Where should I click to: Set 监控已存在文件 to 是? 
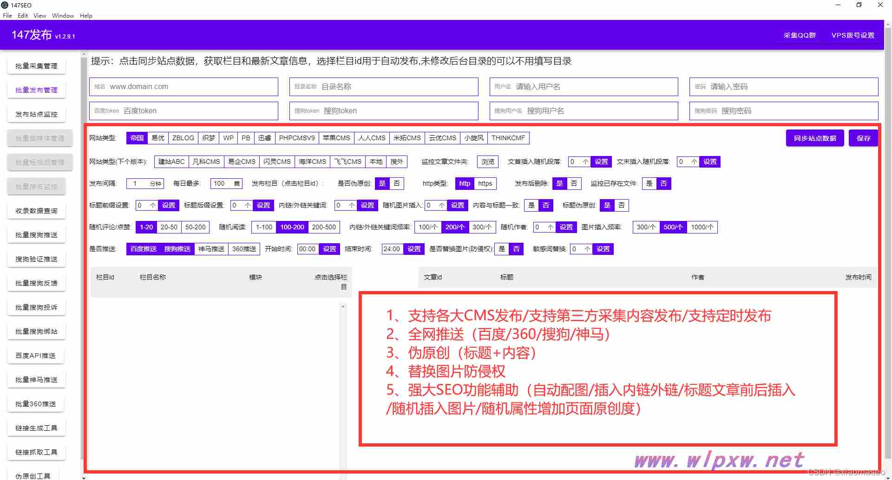tap(649, 183)
